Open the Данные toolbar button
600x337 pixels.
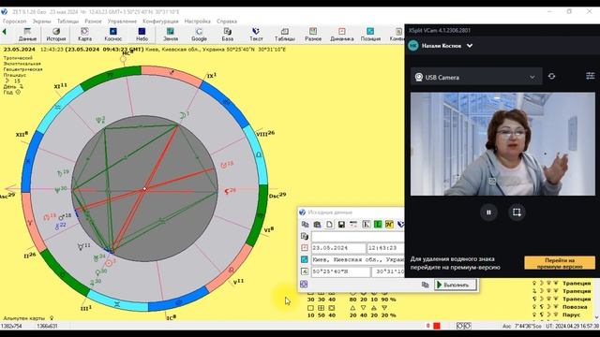pos(27,35)
